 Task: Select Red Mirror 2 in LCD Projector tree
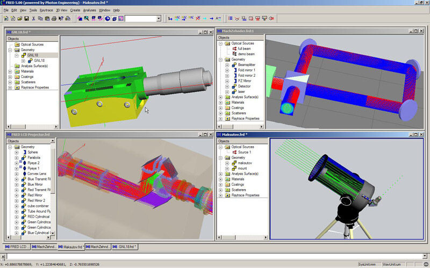coord(37,200)
